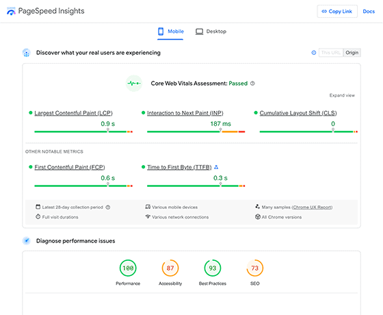Click the TTFB experimental flask icon
This screenshot has width=383, height=315.
(x=216, y=167)
